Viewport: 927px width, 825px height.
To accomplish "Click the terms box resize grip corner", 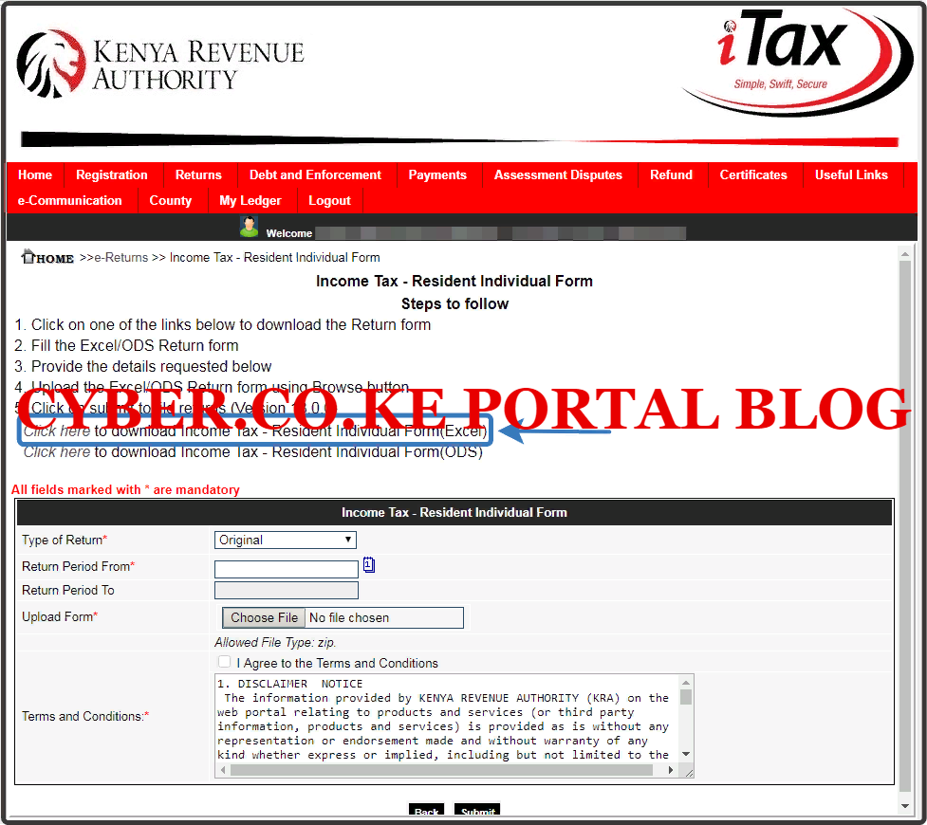I will pyautogui.click(x=689, y=773).
